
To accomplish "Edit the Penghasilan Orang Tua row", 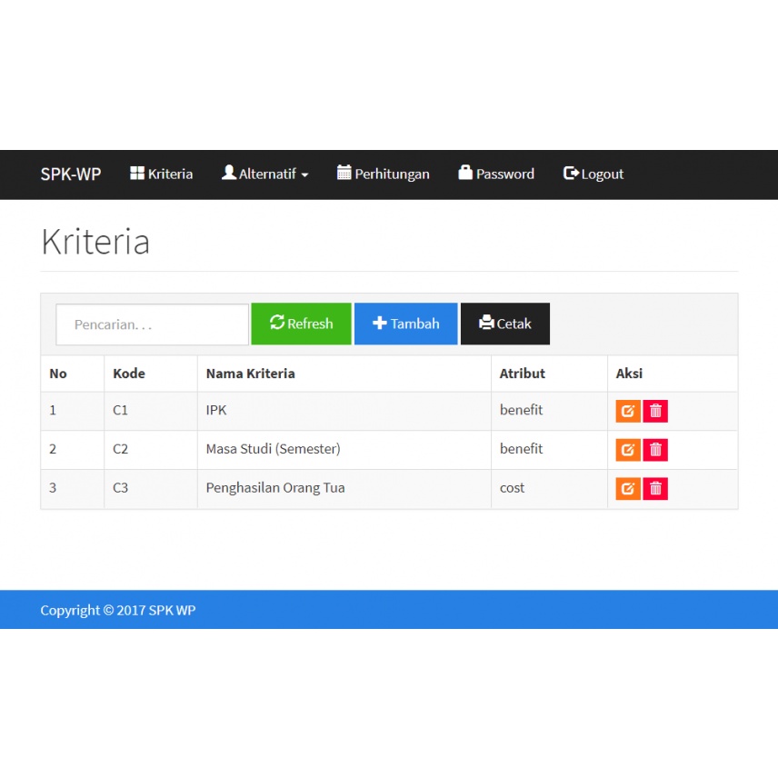I will (627, 489).
